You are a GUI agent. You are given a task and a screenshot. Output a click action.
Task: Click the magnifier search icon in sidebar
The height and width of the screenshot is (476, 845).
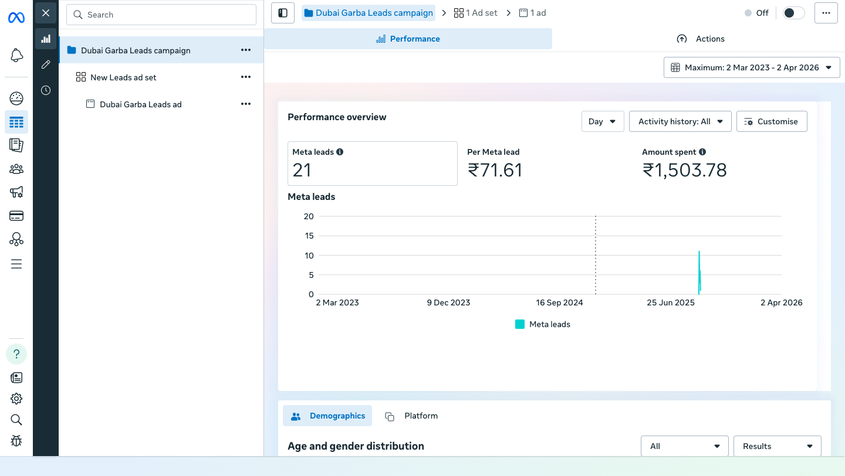[x=16, y=420]
